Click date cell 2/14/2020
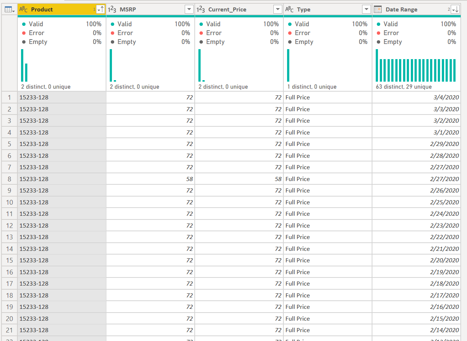The width and height of the screenshot is (467, 341). click(416, 330)
